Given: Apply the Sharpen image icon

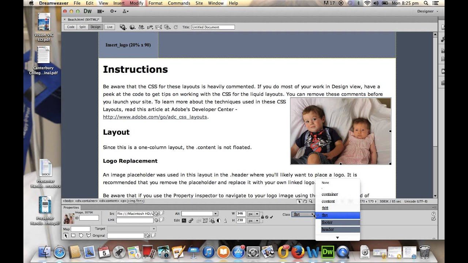Looking at the screenshot, I should 225,221.
